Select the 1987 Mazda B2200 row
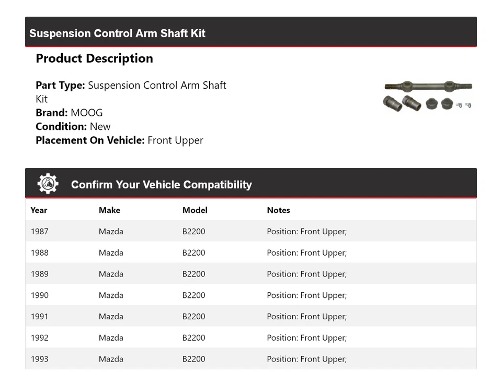The height and width of the screenshot is (386, 502). pyautogui.click(x=251, y=231)
